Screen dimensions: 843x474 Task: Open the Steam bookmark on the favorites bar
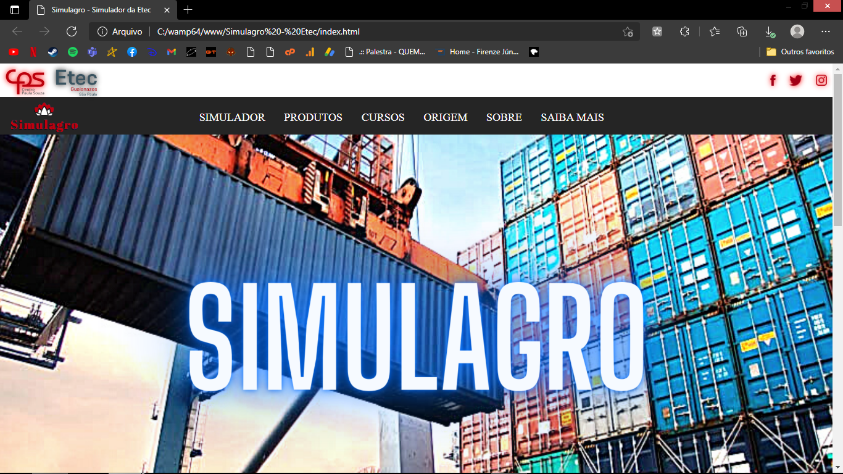(x=52, y=52)
